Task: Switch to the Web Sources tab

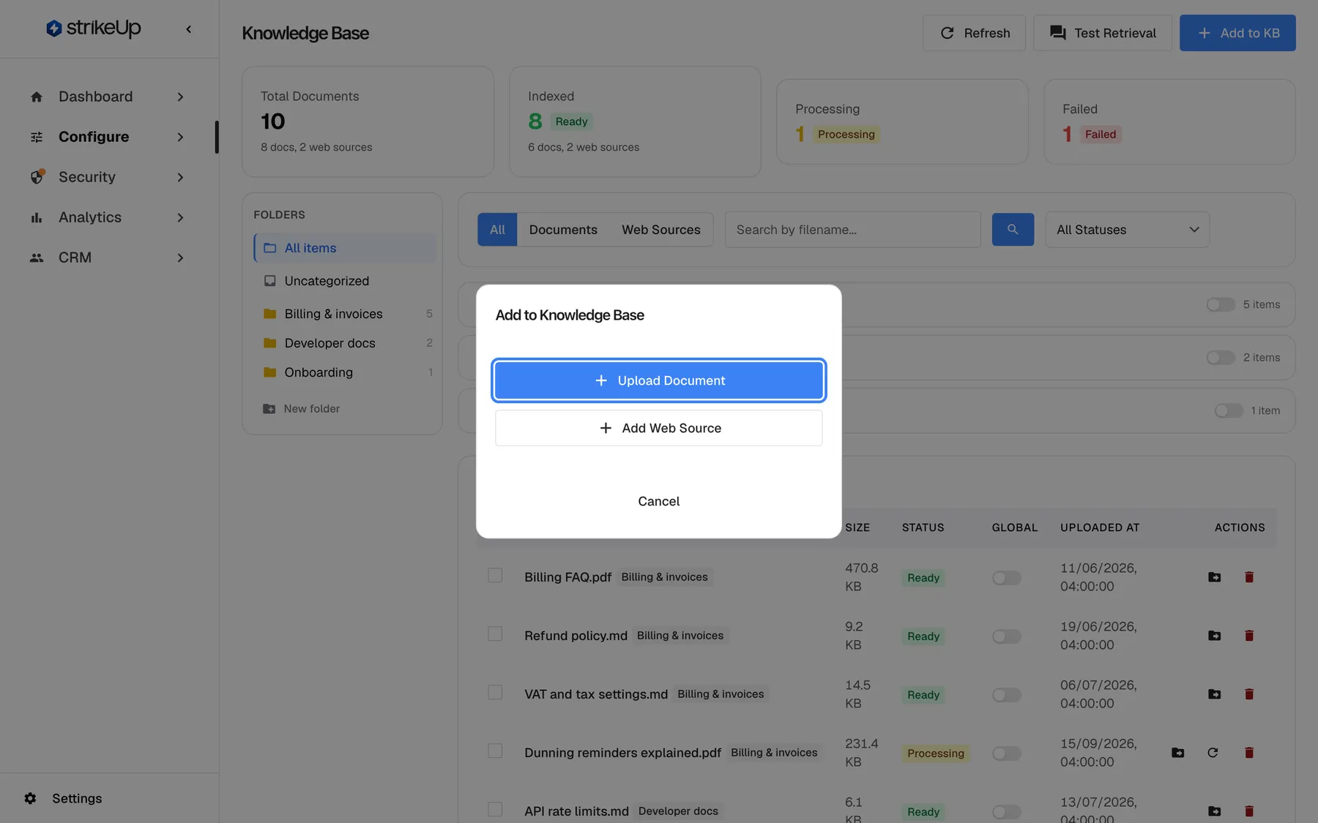Action: (x=661, y=230)
